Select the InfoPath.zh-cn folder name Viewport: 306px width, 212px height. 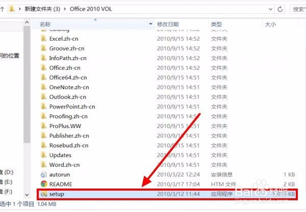[68, 58]
